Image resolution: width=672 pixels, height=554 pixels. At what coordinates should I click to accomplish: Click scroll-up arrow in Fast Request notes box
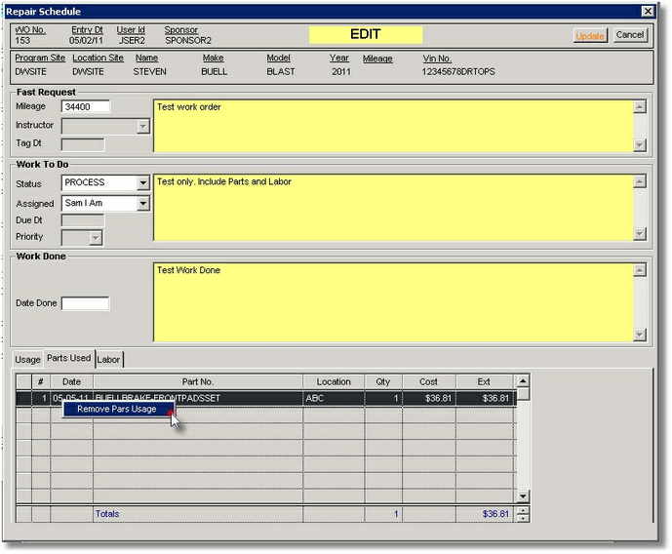640,107
